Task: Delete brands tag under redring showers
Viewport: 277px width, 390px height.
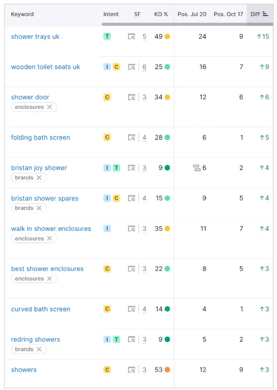Action: 39,349
